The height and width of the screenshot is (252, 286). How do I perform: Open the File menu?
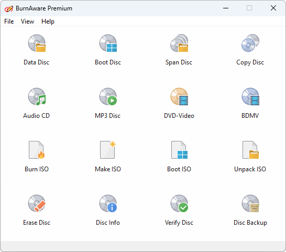click(9, 21)
